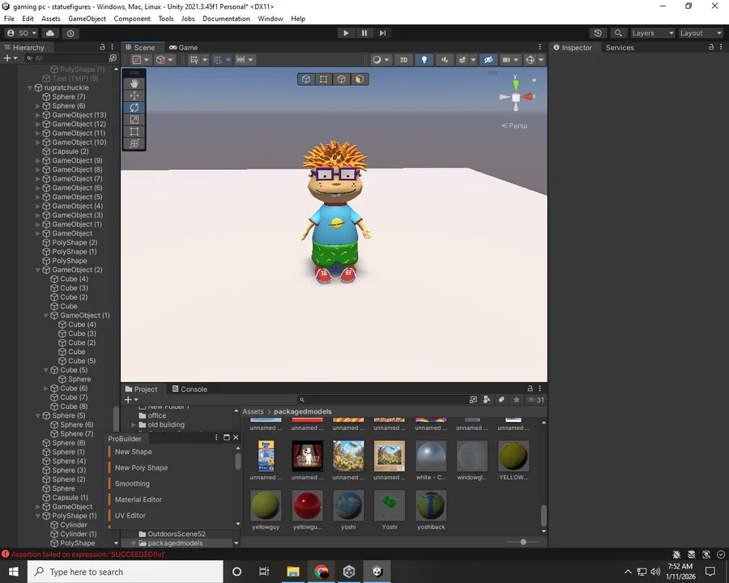Click New Poly Shape in ProBuilder
Image resolution: width=729 pixels, height=583 pixels.
pyautogui.click(x=141, y=468)
